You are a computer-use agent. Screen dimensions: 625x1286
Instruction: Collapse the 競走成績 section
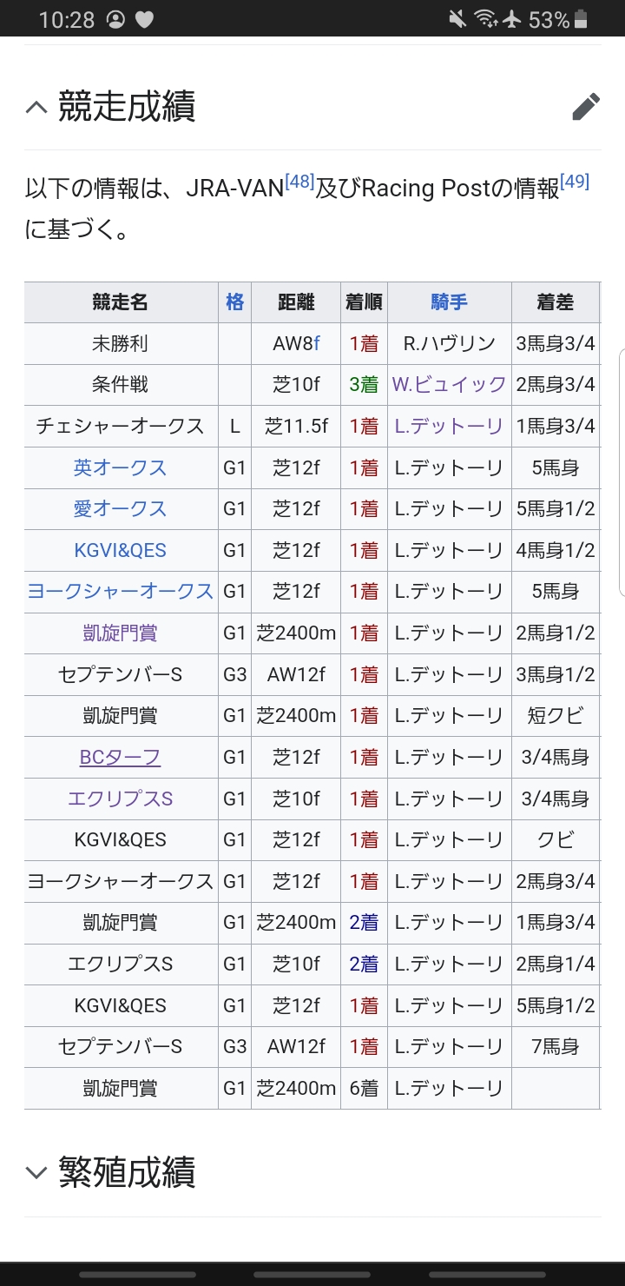click(x=36, y=107)
